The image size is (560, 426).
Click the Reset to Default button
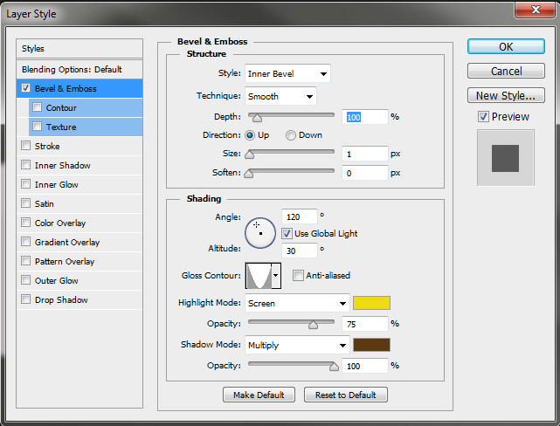coord(346,395)
